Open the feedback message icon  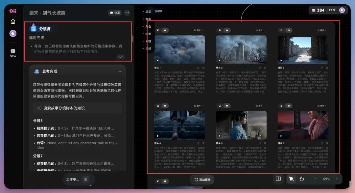(x=278, y=179)
